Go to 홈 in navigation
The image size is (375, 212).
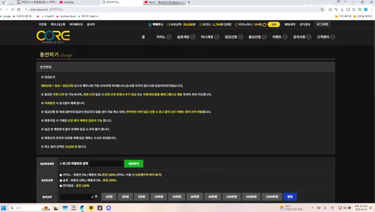[143, 37]
